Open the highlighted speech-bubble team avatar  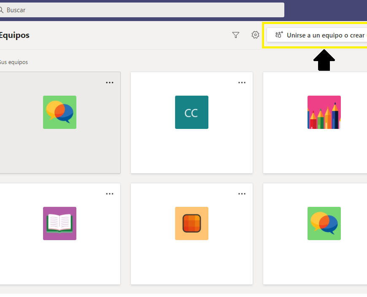(59, 112)
